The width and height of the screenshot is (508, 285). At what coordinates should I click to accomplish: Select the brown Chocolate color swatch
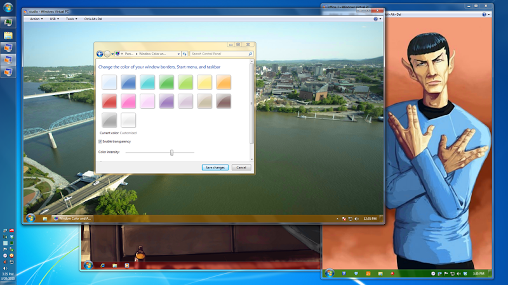click(224, 101)
